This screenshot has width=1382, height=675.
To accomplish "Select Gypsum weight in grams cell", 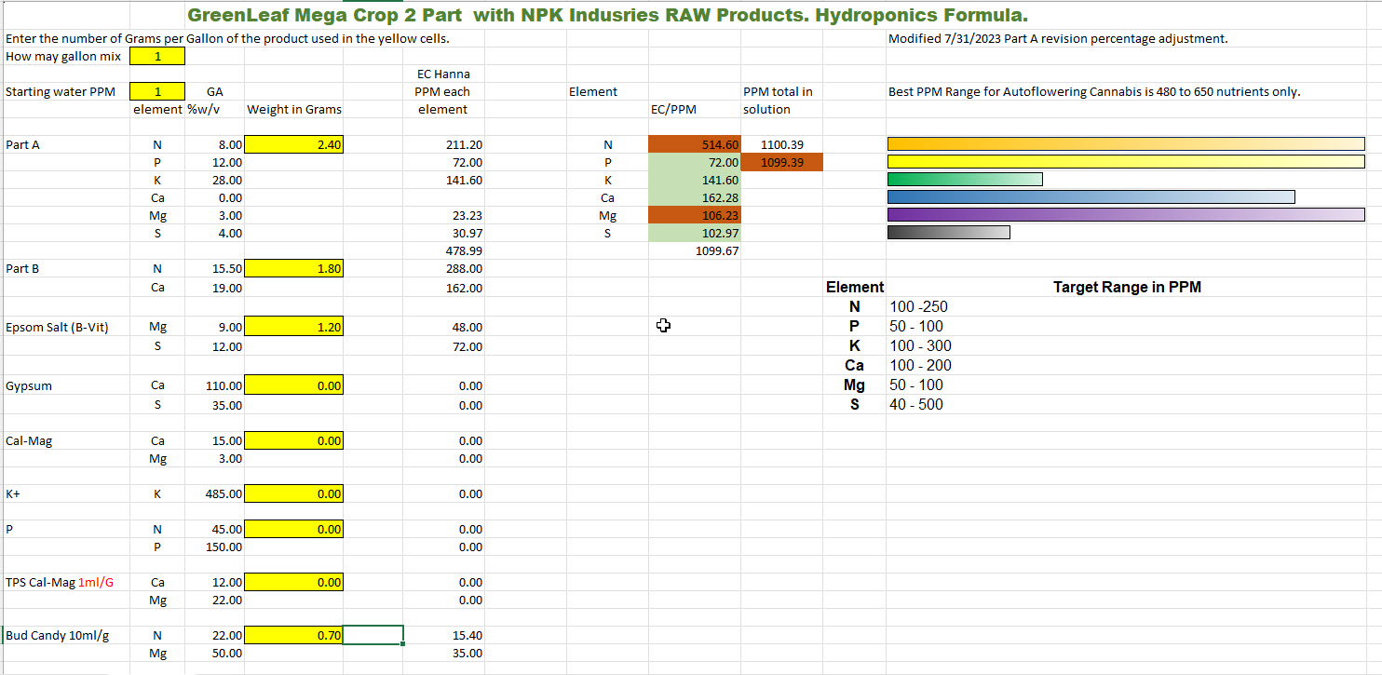I will (294, 385).
